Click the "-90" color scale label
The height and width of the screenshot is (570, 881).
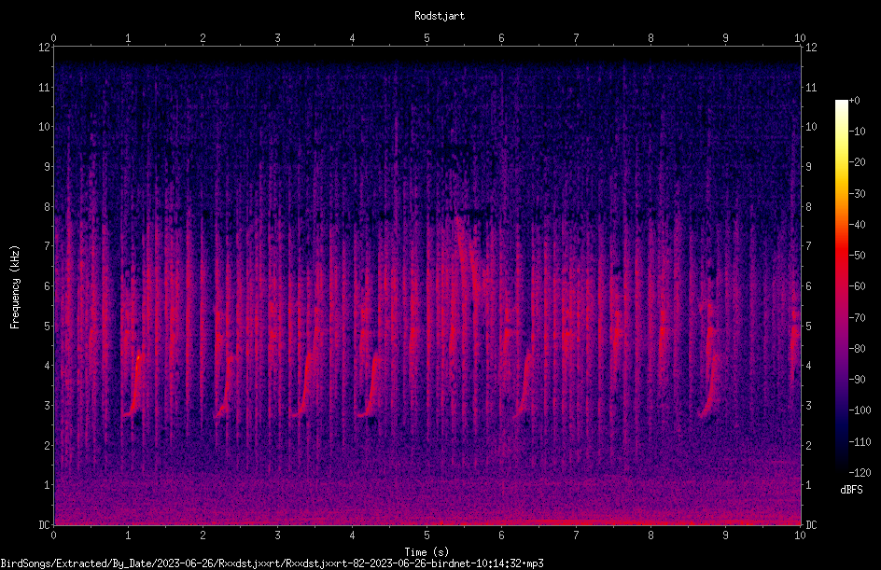point(857,380)
